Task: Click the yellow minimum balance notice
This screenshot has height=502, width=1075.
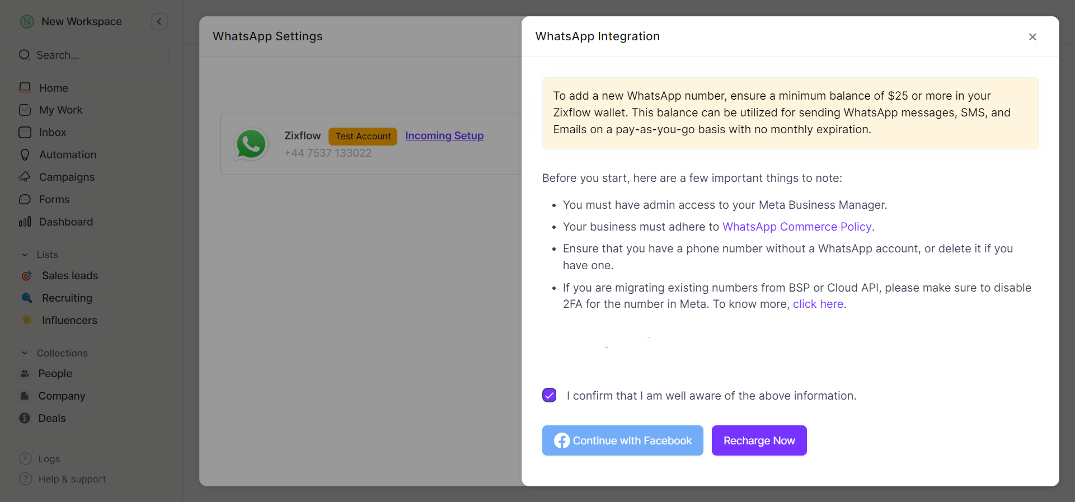Action: click(790, 113)
